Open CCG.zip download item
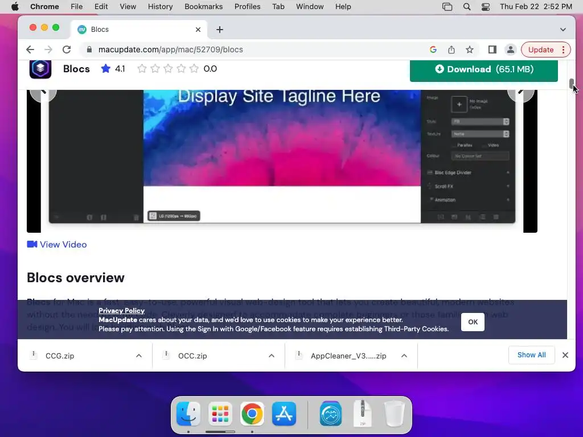 click(x=60, y=356)
